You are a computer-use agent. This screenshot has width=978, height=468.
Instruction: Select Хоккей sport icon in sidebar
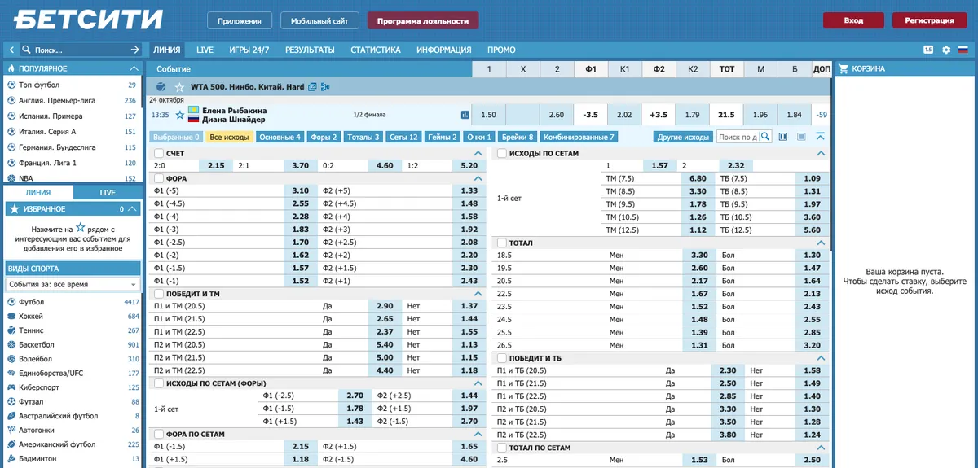11,317
